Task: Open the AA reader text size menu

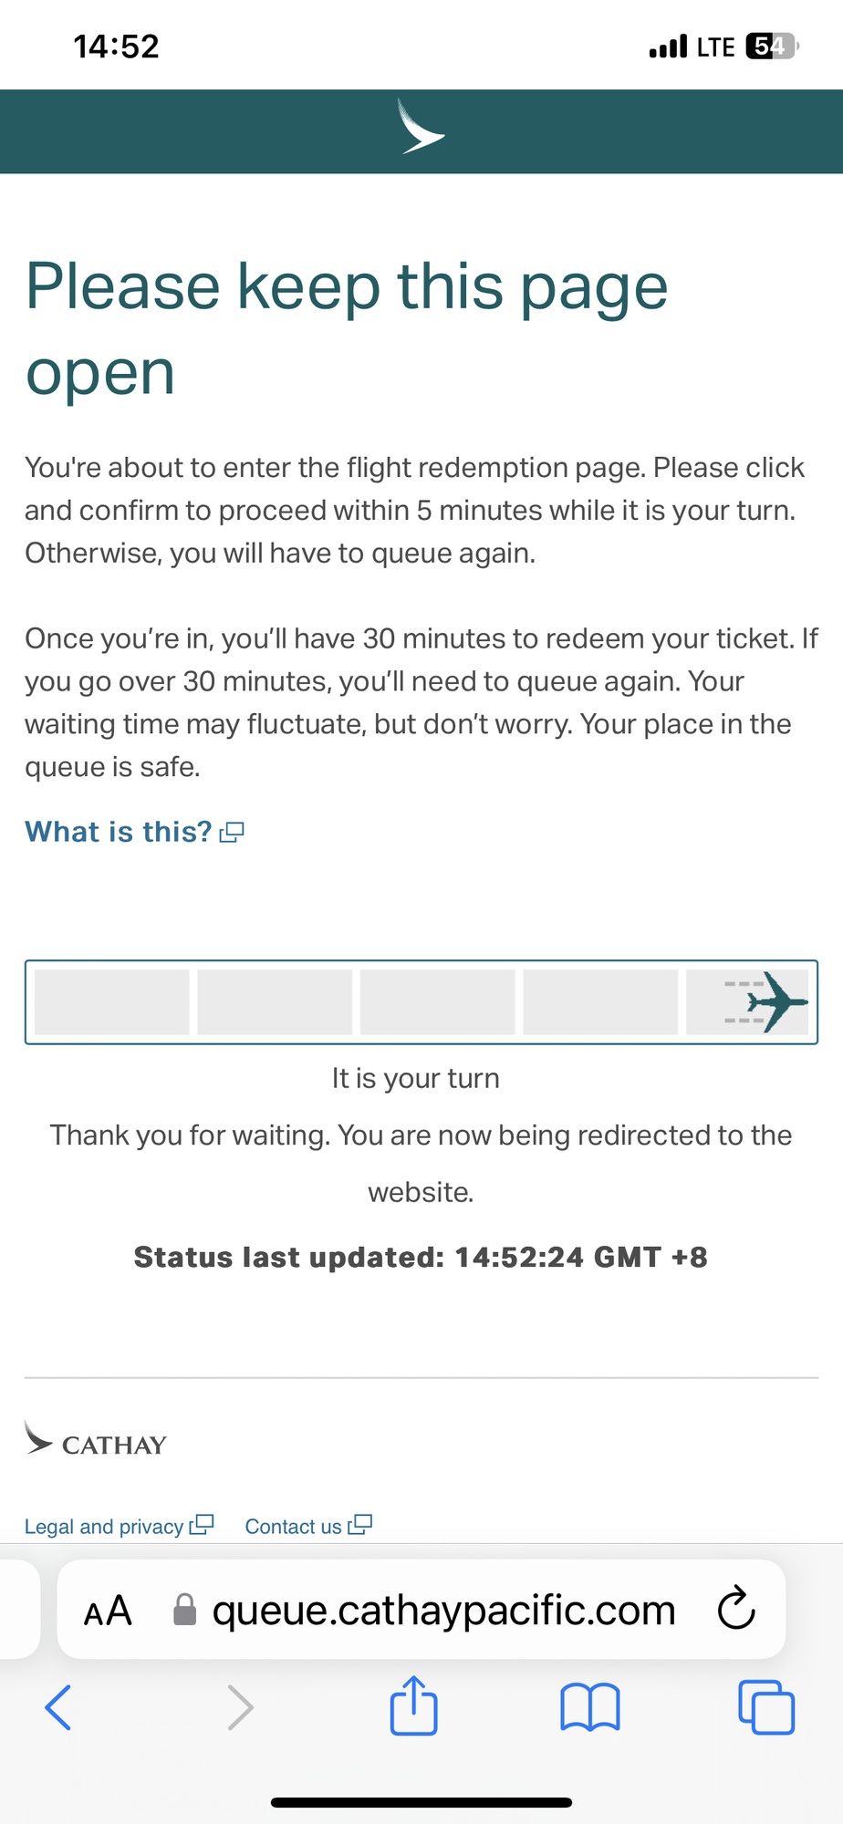Action: pos(108,1611)
